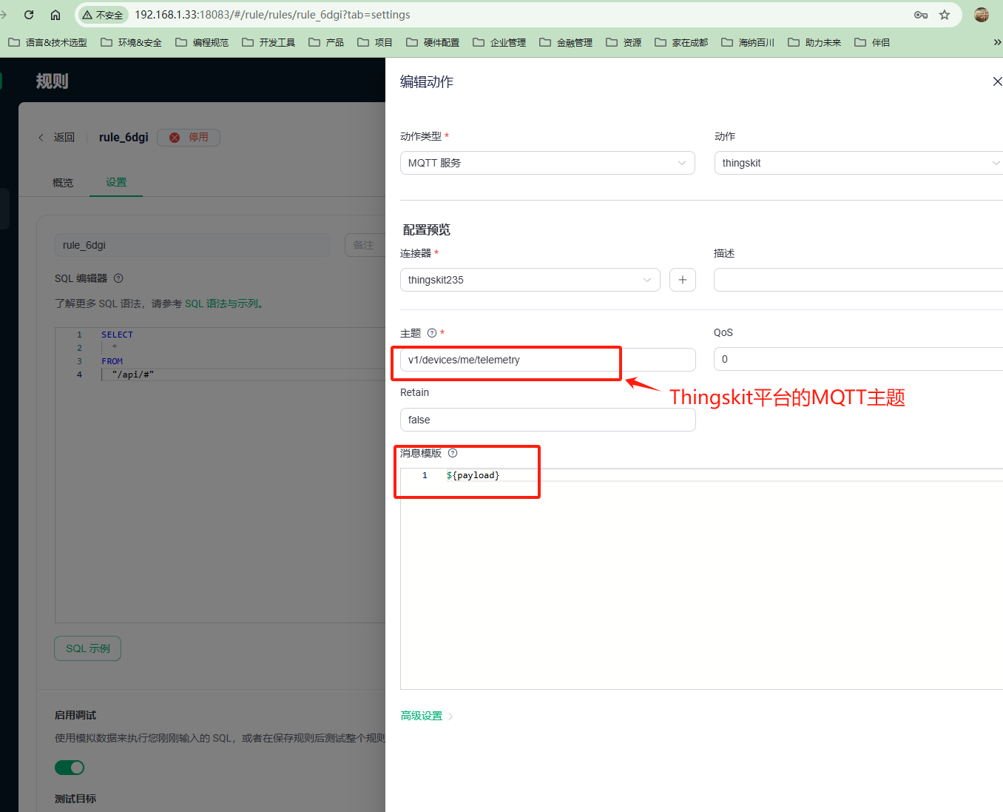Click the plus icon to add connector
Image resolution: width=1003 pixels, height=812 pixels.
coord(682,280)
